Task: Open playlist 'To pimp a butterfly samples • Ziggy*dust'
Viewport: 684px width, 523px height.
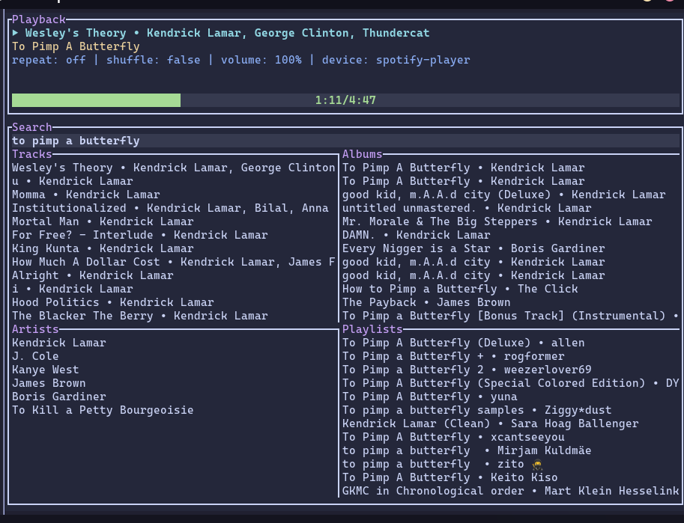Action: [x=476, y=411]
